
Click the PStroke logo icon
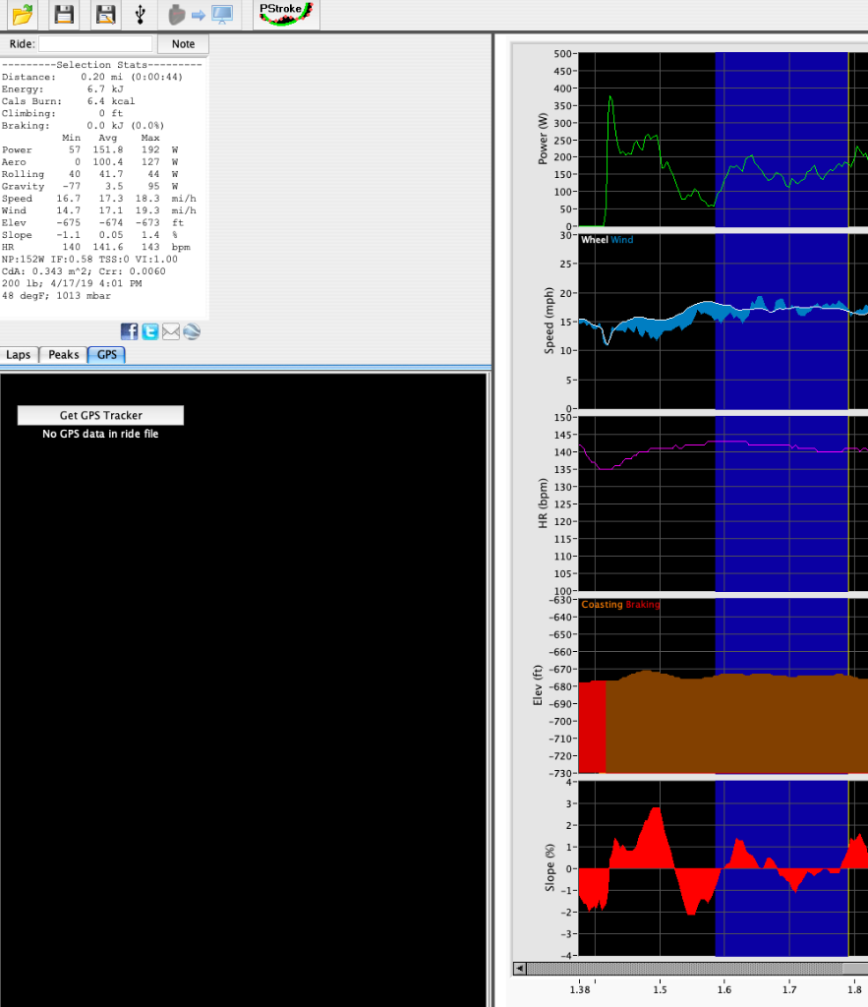285,15
